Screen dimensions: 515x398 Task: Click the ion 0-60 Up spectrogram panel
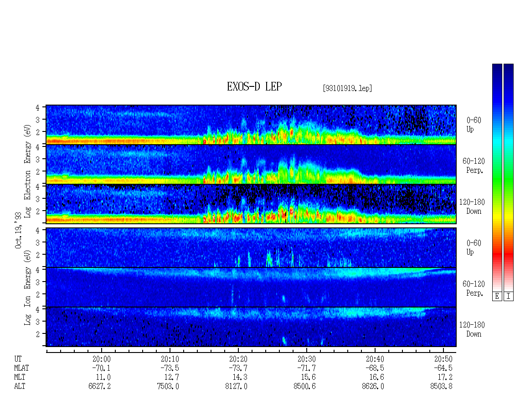[251, 247]
